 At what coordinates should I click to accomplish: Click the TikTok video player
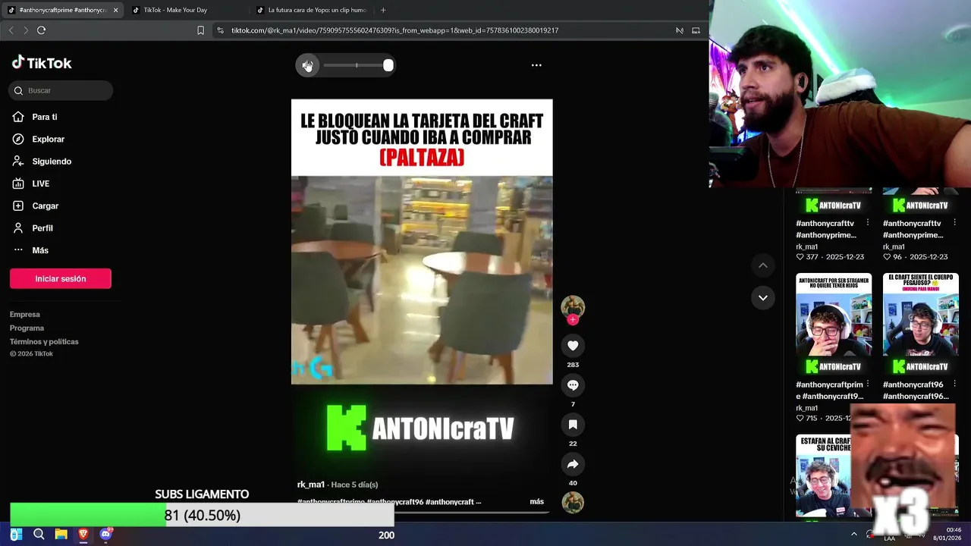coord(422,279)
